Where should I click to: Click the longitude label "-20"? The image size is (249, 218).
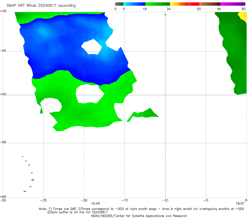tap(84, 200)
